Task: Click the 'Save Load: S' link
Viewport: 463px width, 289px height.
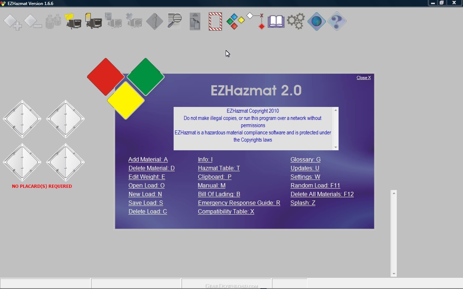Action: pyautogui.click(x=146, y=203)
